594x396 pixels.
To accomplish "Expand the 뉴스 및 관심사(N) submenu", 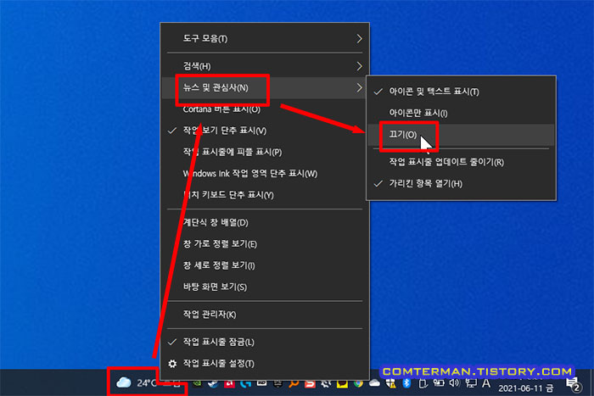I will pos(265,88).
